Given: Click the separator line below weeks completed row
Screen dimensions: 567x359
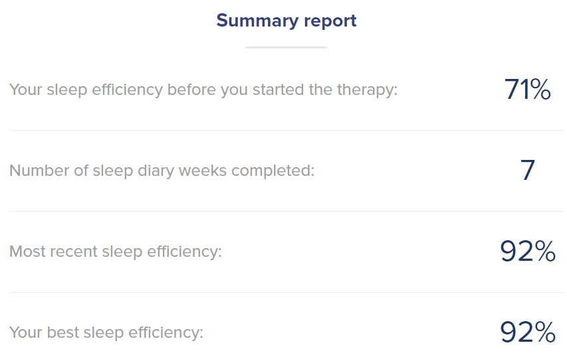Looking at the screenshot, I should point(286,211).
